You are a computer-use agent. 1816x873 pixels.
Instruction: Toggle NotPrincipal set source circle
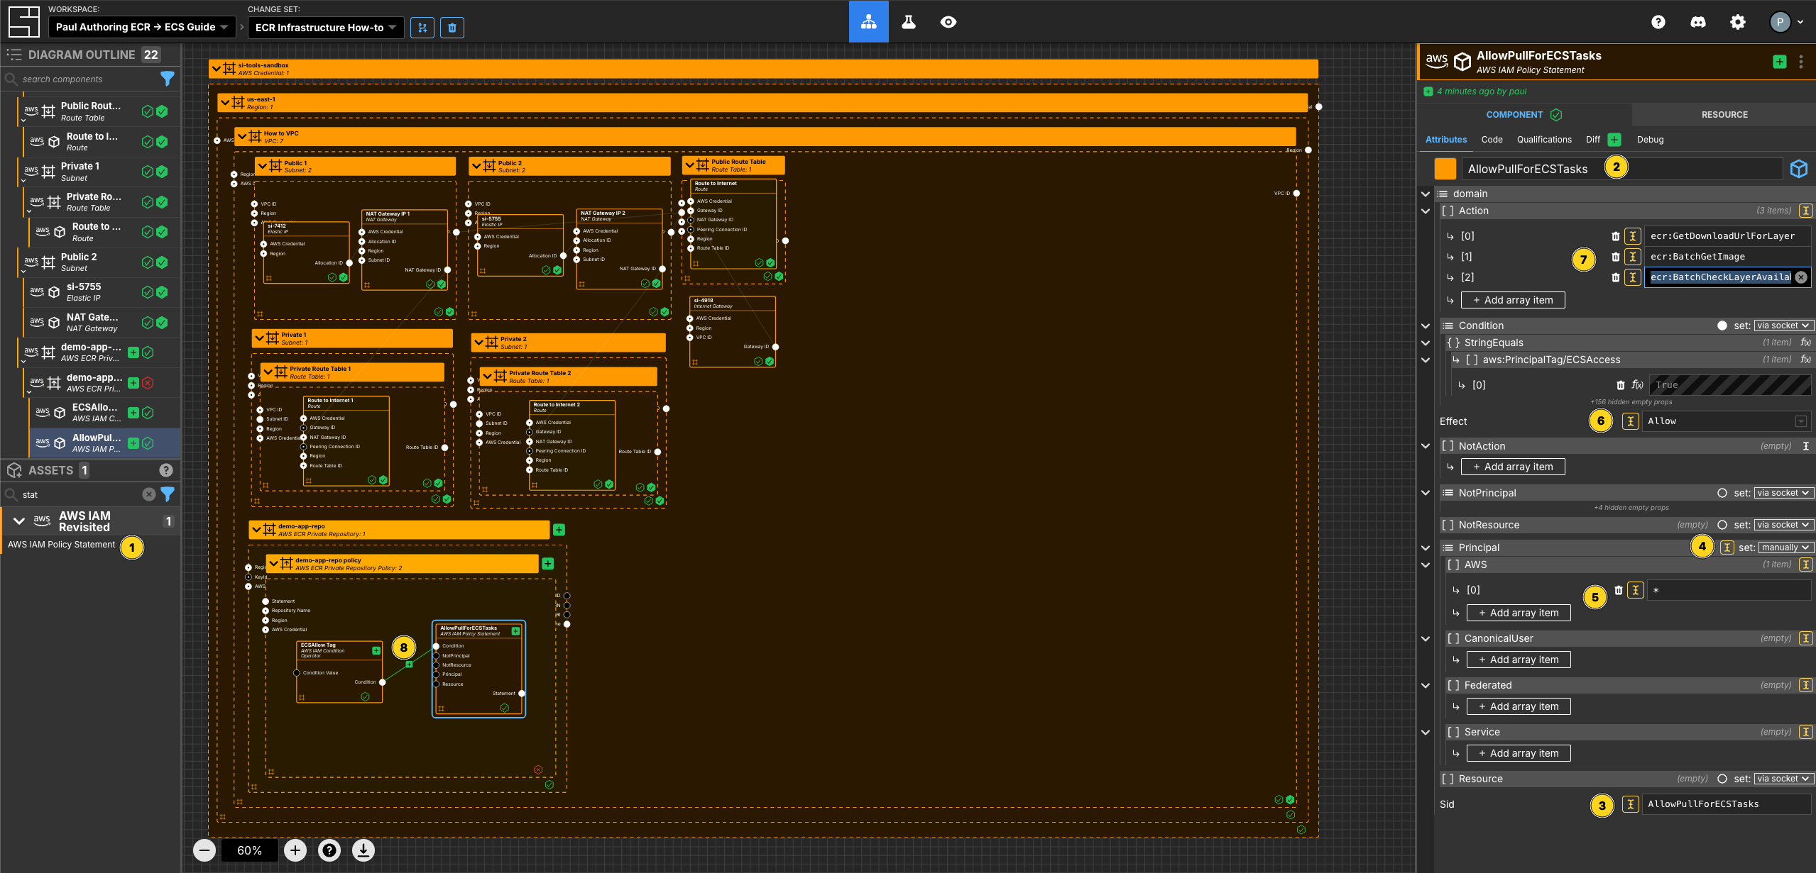pyautogui.click(x=1722, y=493)
